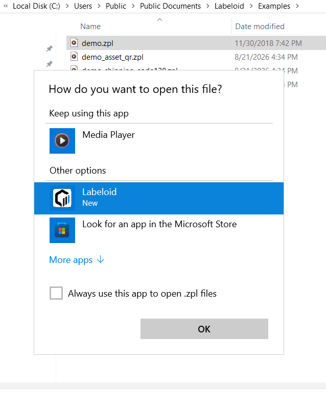Image resolution: width=326 pixels, height=410 pixels.
Task: Choose the Labeloid app icon
Action: pos(62,198)
